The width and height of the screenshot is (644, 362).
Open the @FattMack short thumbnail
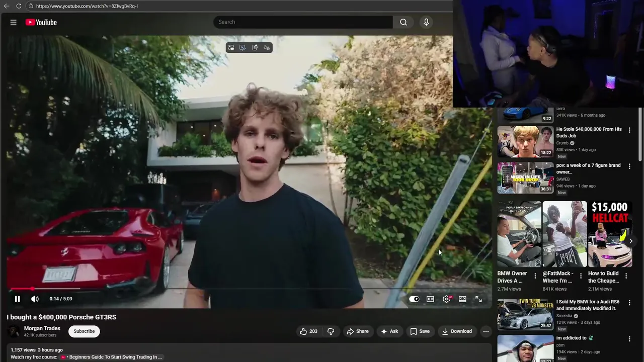(565, 234)
